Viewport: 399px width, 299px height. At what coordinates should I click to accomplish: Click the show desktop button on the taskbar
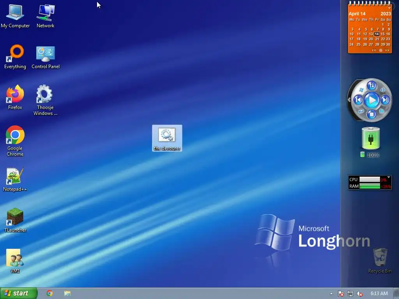396,294
